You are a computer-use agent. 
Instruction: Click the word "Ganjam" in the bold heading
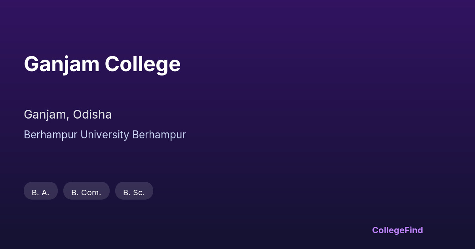[62, 64]
